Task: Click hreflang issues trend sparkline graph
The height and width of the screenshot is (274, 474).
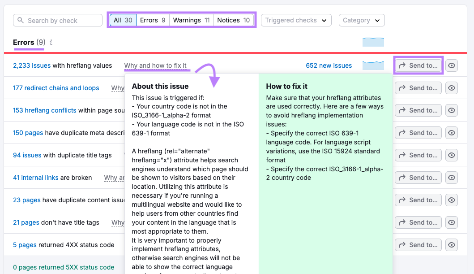Action: pos(373,65)
